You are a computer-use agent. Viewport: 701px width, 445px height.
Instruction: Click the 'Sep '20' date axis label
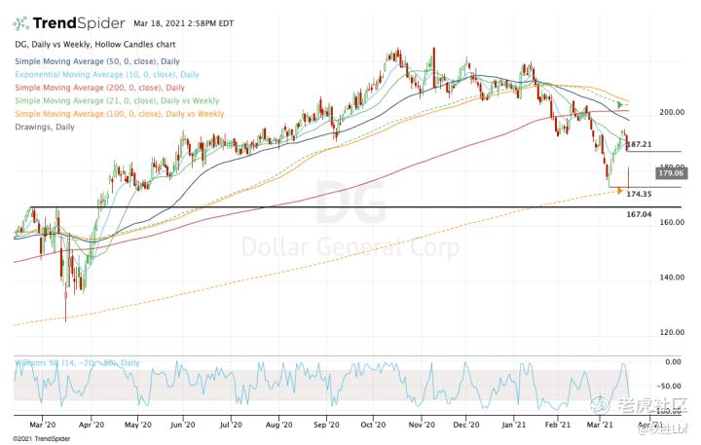click(x=326, y=424)
